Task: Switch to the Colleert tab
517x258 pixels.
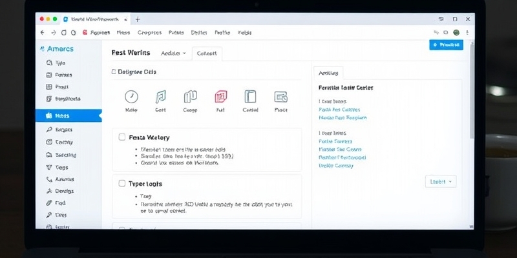Action: coord(207,54)
